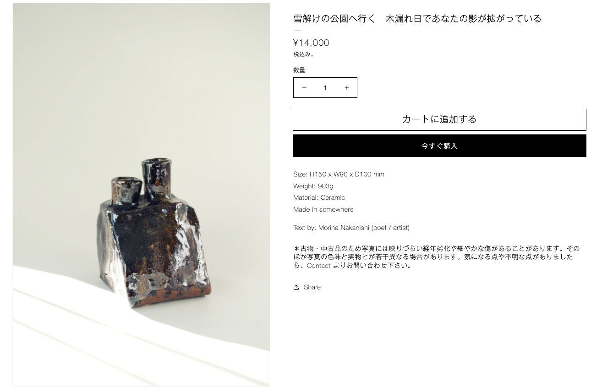
Task: Click the Made in somewhere text
Action: [323, 209]
